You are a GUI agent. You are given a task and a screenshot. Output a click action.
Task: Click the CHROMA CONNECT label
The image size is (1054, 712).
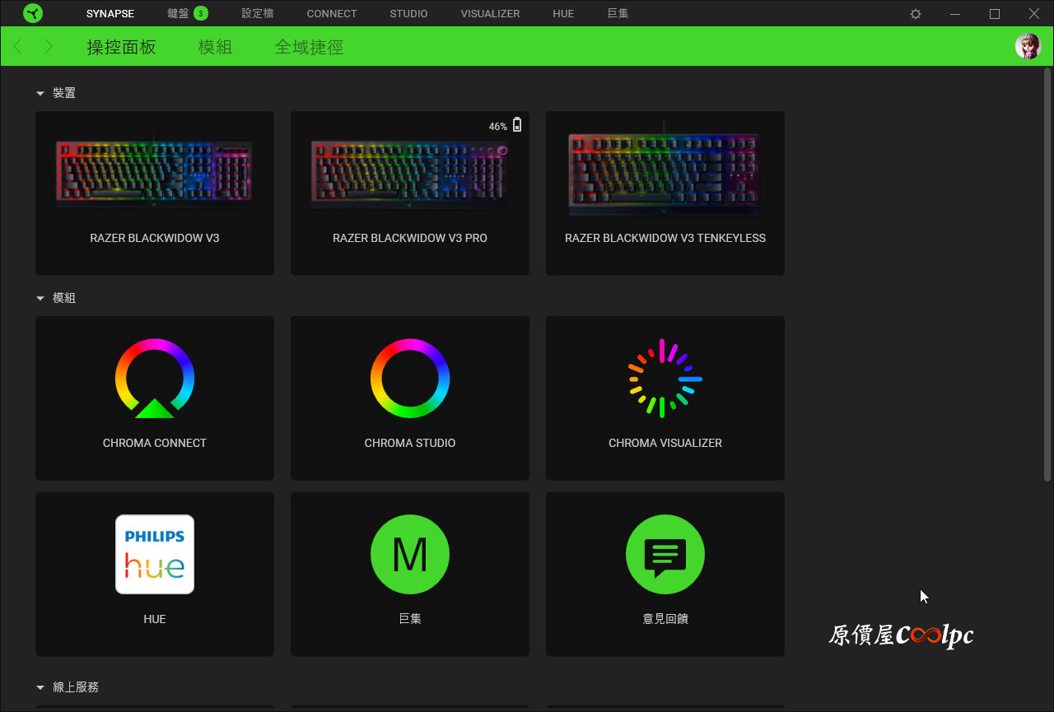pos(155,443)
